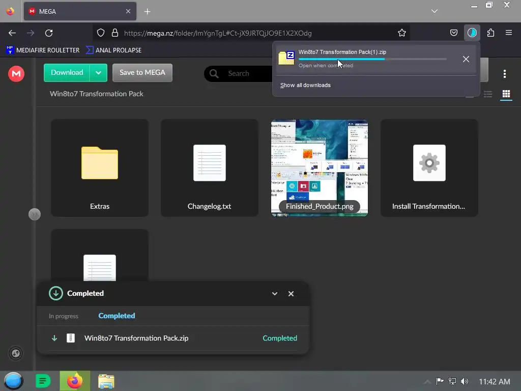Open a new browser tab
Screen dimensions: 521x391
147,12
